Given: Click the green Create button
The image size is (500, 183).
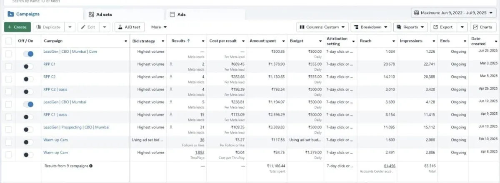Looking at the screenshot, I should click(x=17, y=27).
